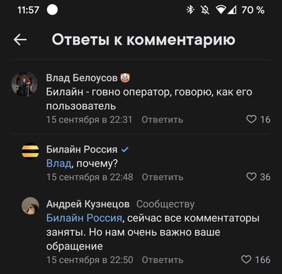Reply to Влад Белоусов's comment

(162, 119)
